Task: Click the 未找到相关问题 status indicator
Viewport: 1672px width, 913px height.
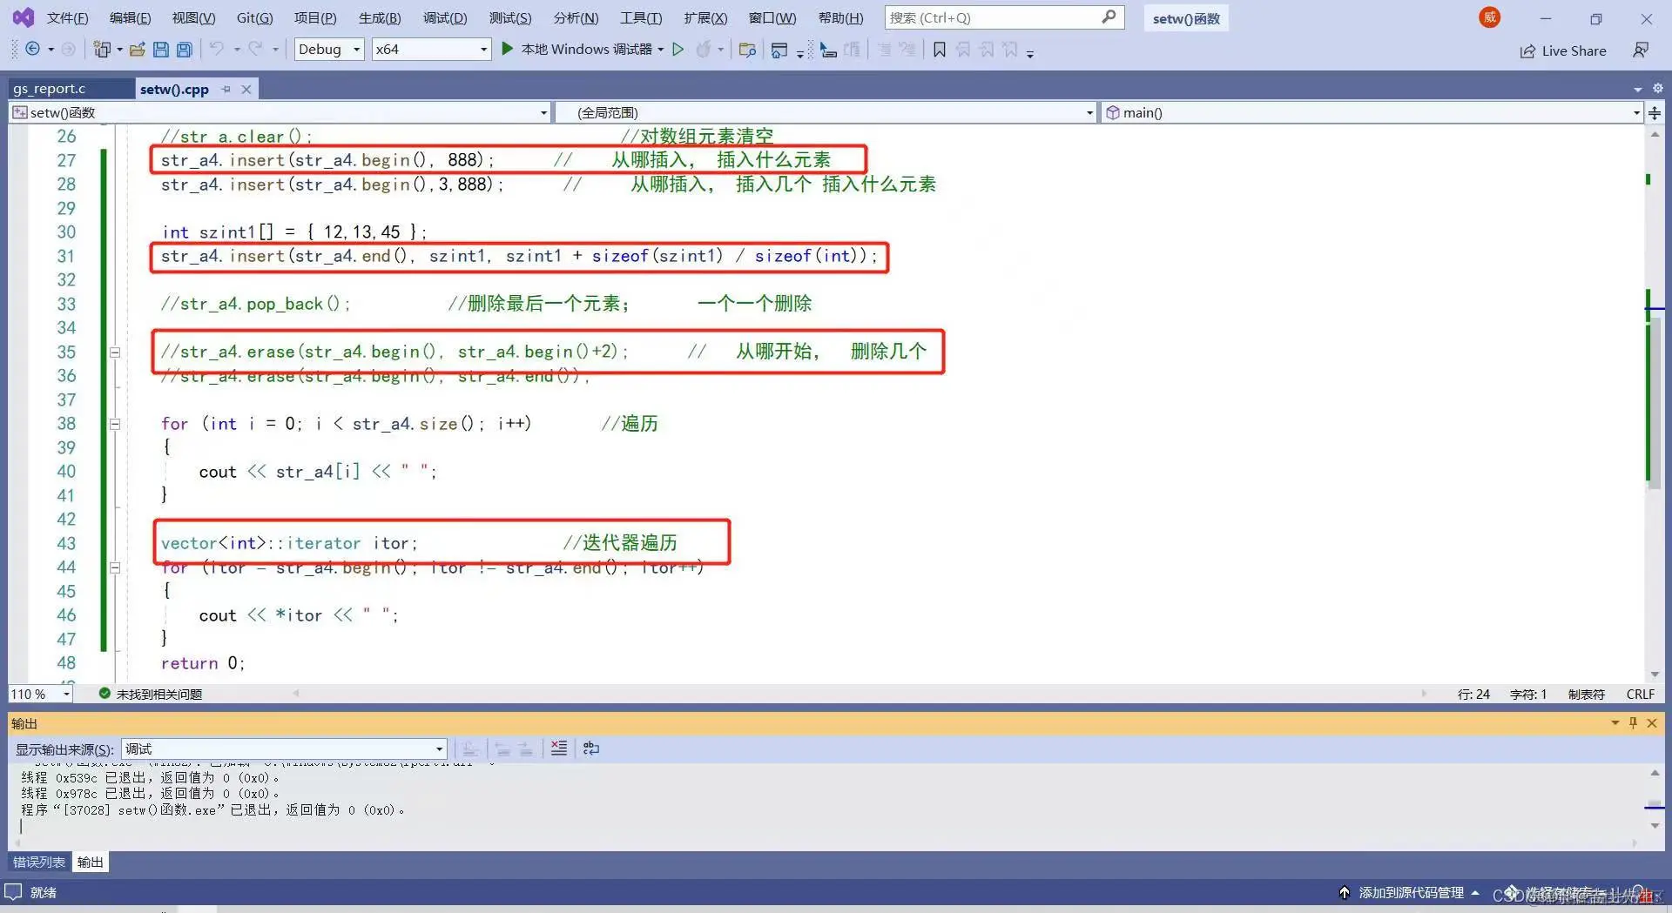Action: [x=151, y=694]
